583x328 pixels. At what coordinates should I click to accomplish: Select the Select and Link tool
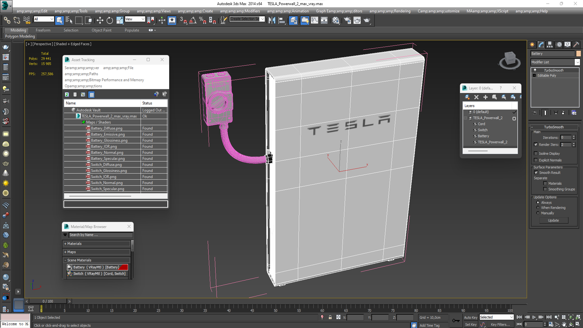click(7, 20)
